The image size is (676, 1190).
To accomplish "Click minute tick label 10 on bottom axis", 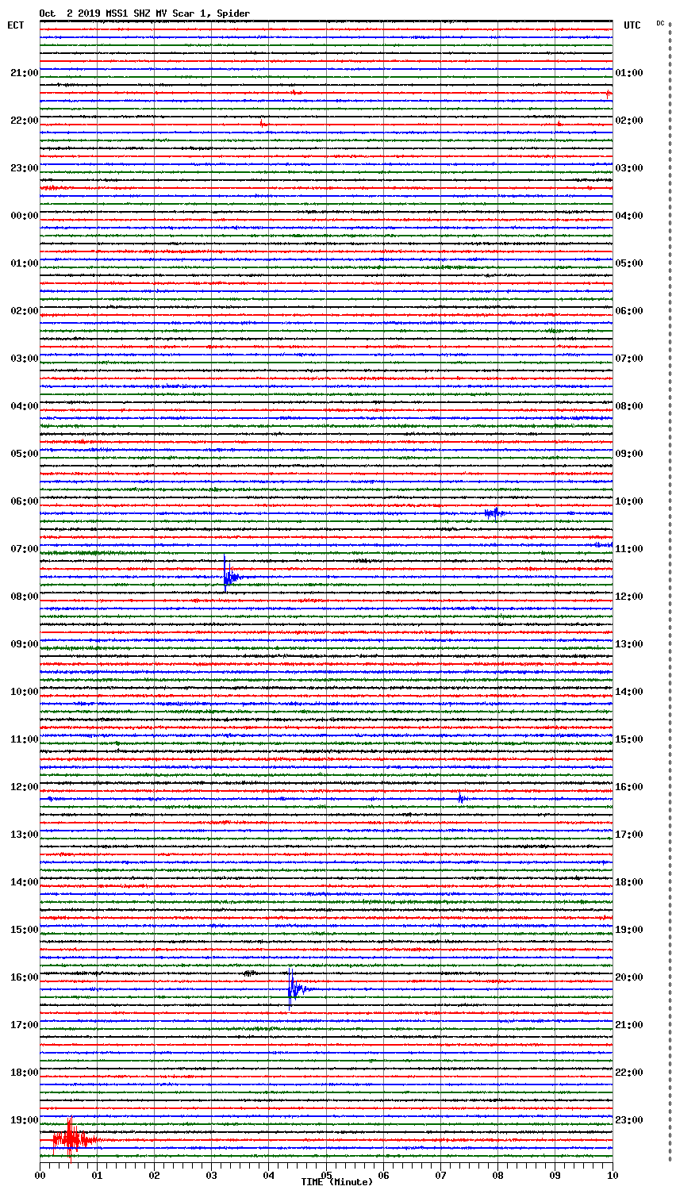I will coord(612,1175).
